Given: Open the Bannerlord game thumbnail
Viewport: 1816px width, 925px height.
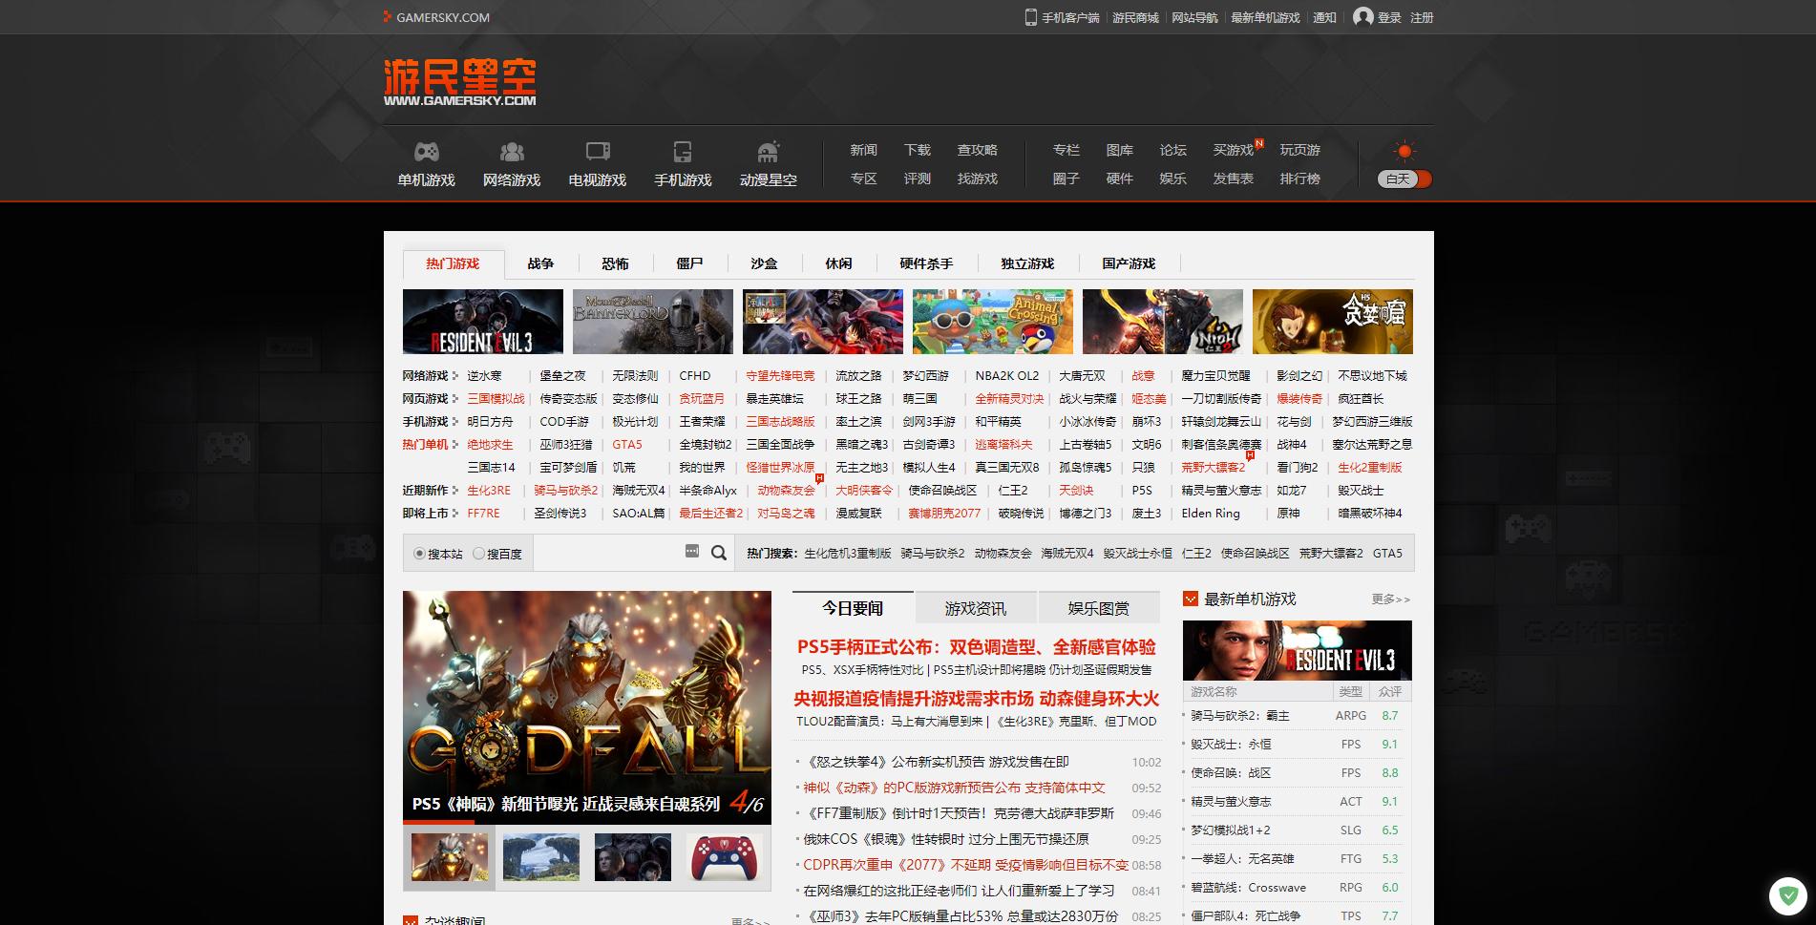Looking at the screenshot, I should (x=653, y=322).
